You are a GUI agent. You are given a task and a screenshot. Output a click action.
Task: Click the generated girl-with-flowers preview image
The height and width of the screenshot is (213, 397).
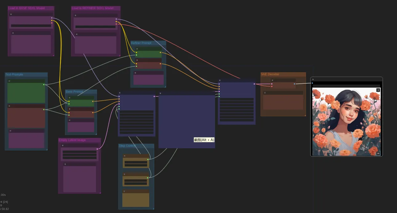346,122
